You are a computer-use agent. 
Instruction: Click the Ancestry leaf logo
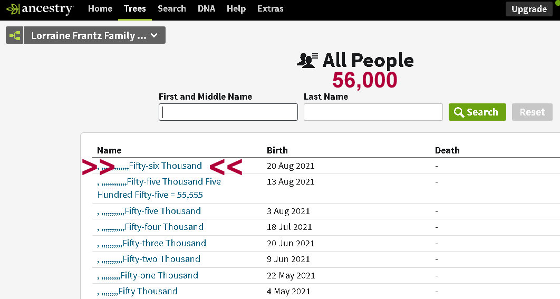(x=13, y=9)
